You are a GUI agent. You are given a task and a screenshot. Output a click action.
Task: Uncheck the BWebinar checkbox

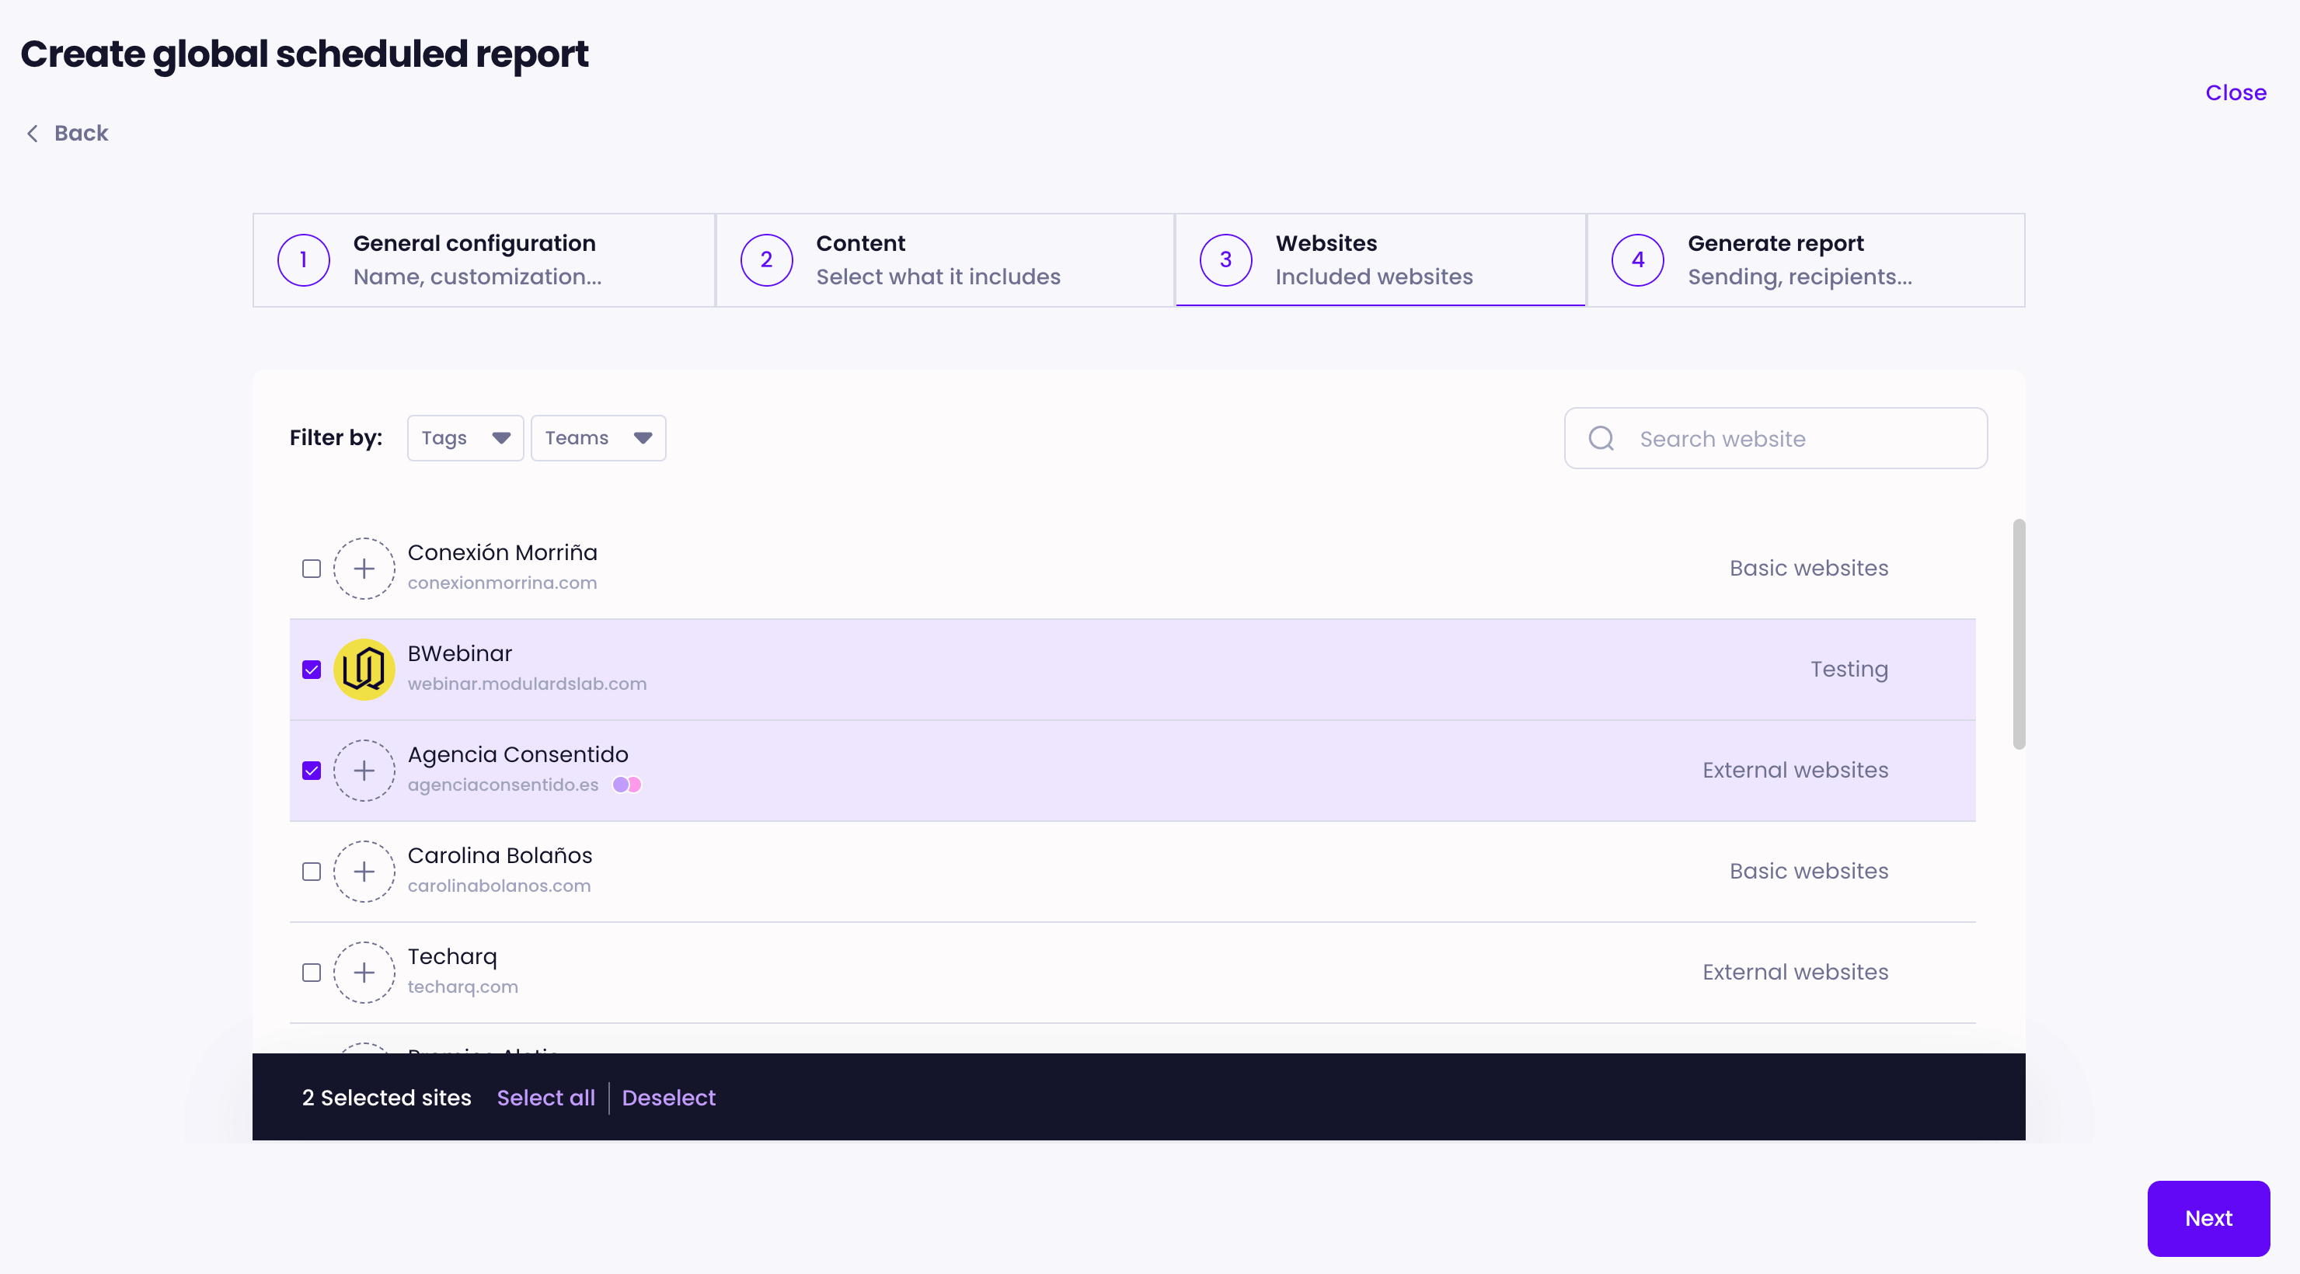[311, 670]
